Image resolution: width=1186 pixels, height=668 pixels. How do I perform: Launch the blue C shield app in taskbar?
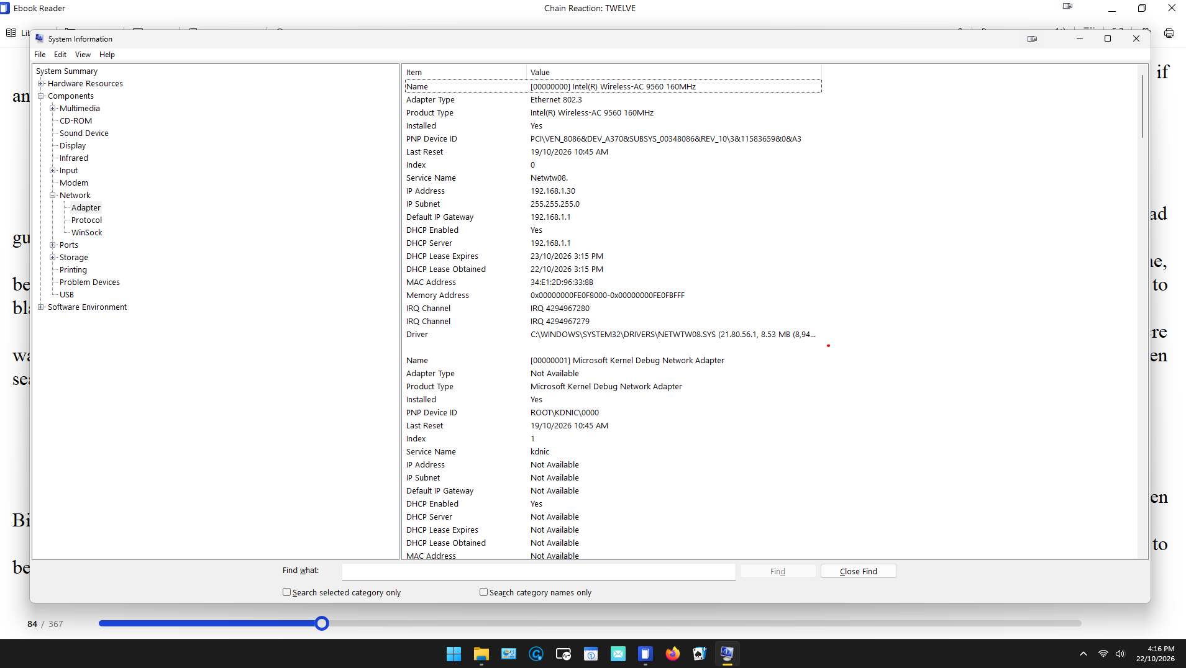(536, 654)
